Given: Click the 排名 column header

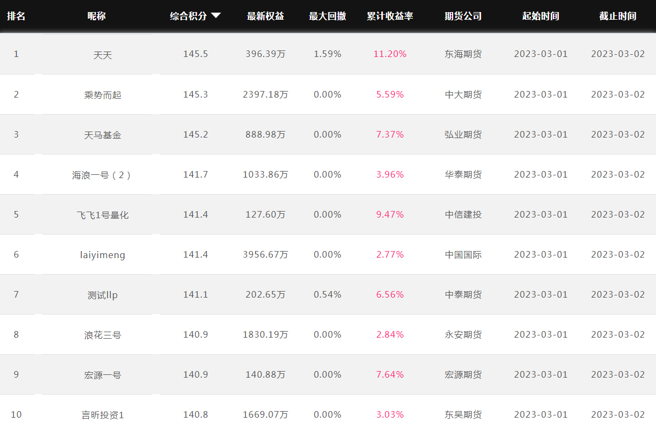Looking at the screenshot, I should pyautogui.click(x=16, y=16).
